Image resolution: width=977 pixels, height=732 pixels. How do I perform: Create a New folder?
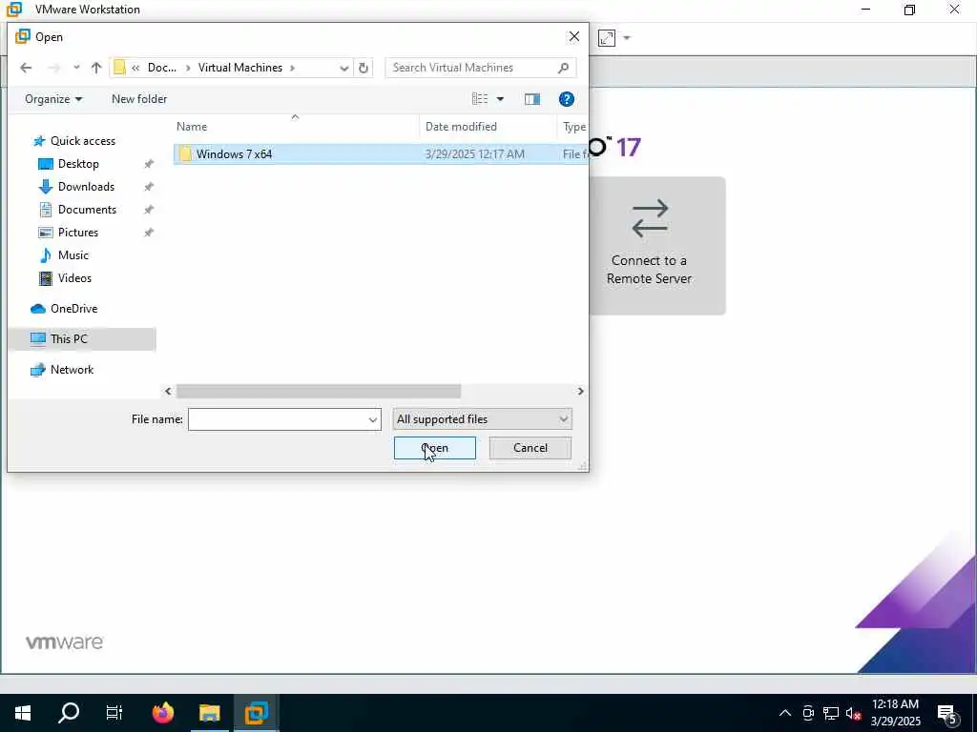139,99
